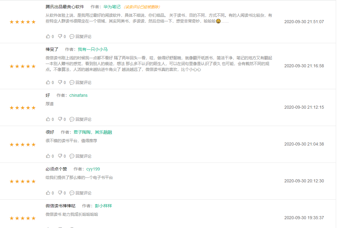Click review title 必须点个赞
337x228 pixels.
point(56,169)
